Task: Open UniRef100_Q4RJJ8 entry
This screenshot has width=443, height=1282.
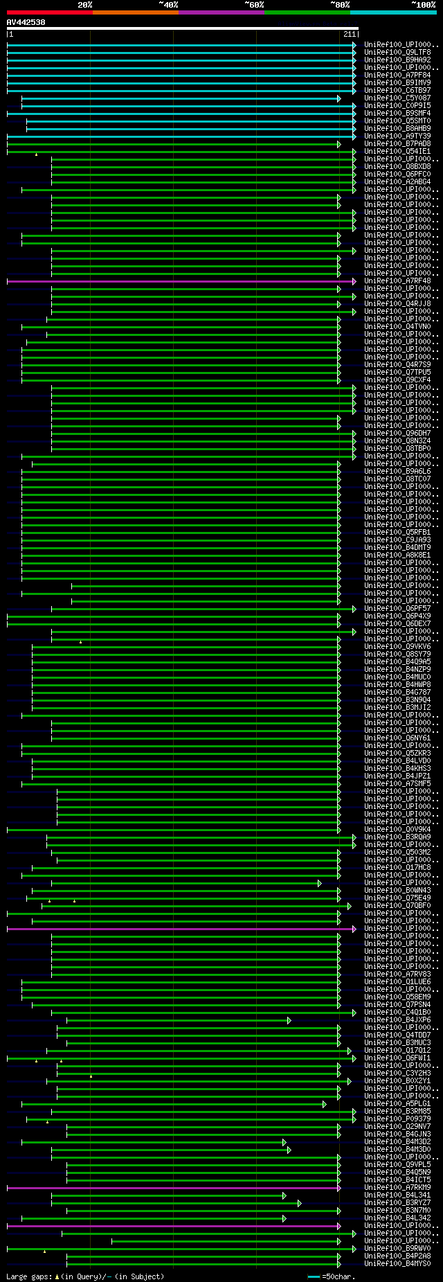Action: (397, 304)
